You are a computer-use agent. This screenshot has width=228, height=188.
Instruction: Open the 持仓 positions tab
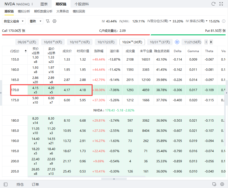click(20, 184)
